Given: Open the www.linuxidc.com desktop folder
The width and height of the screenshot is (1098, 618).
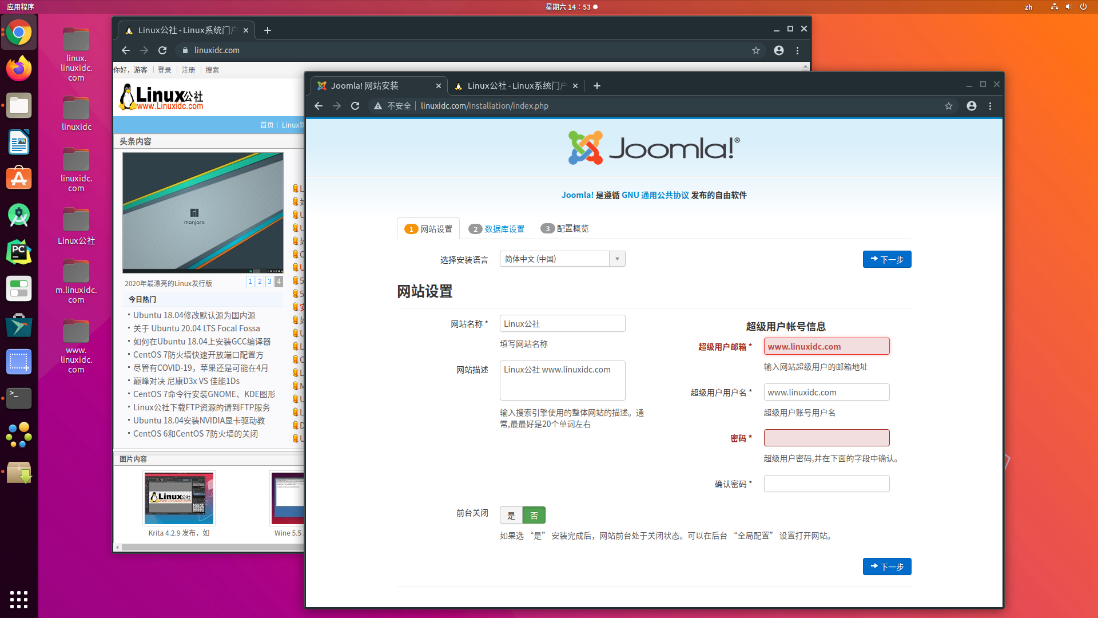Looking at the screenshot, I should pyautogui.click(x=76, y=346).
